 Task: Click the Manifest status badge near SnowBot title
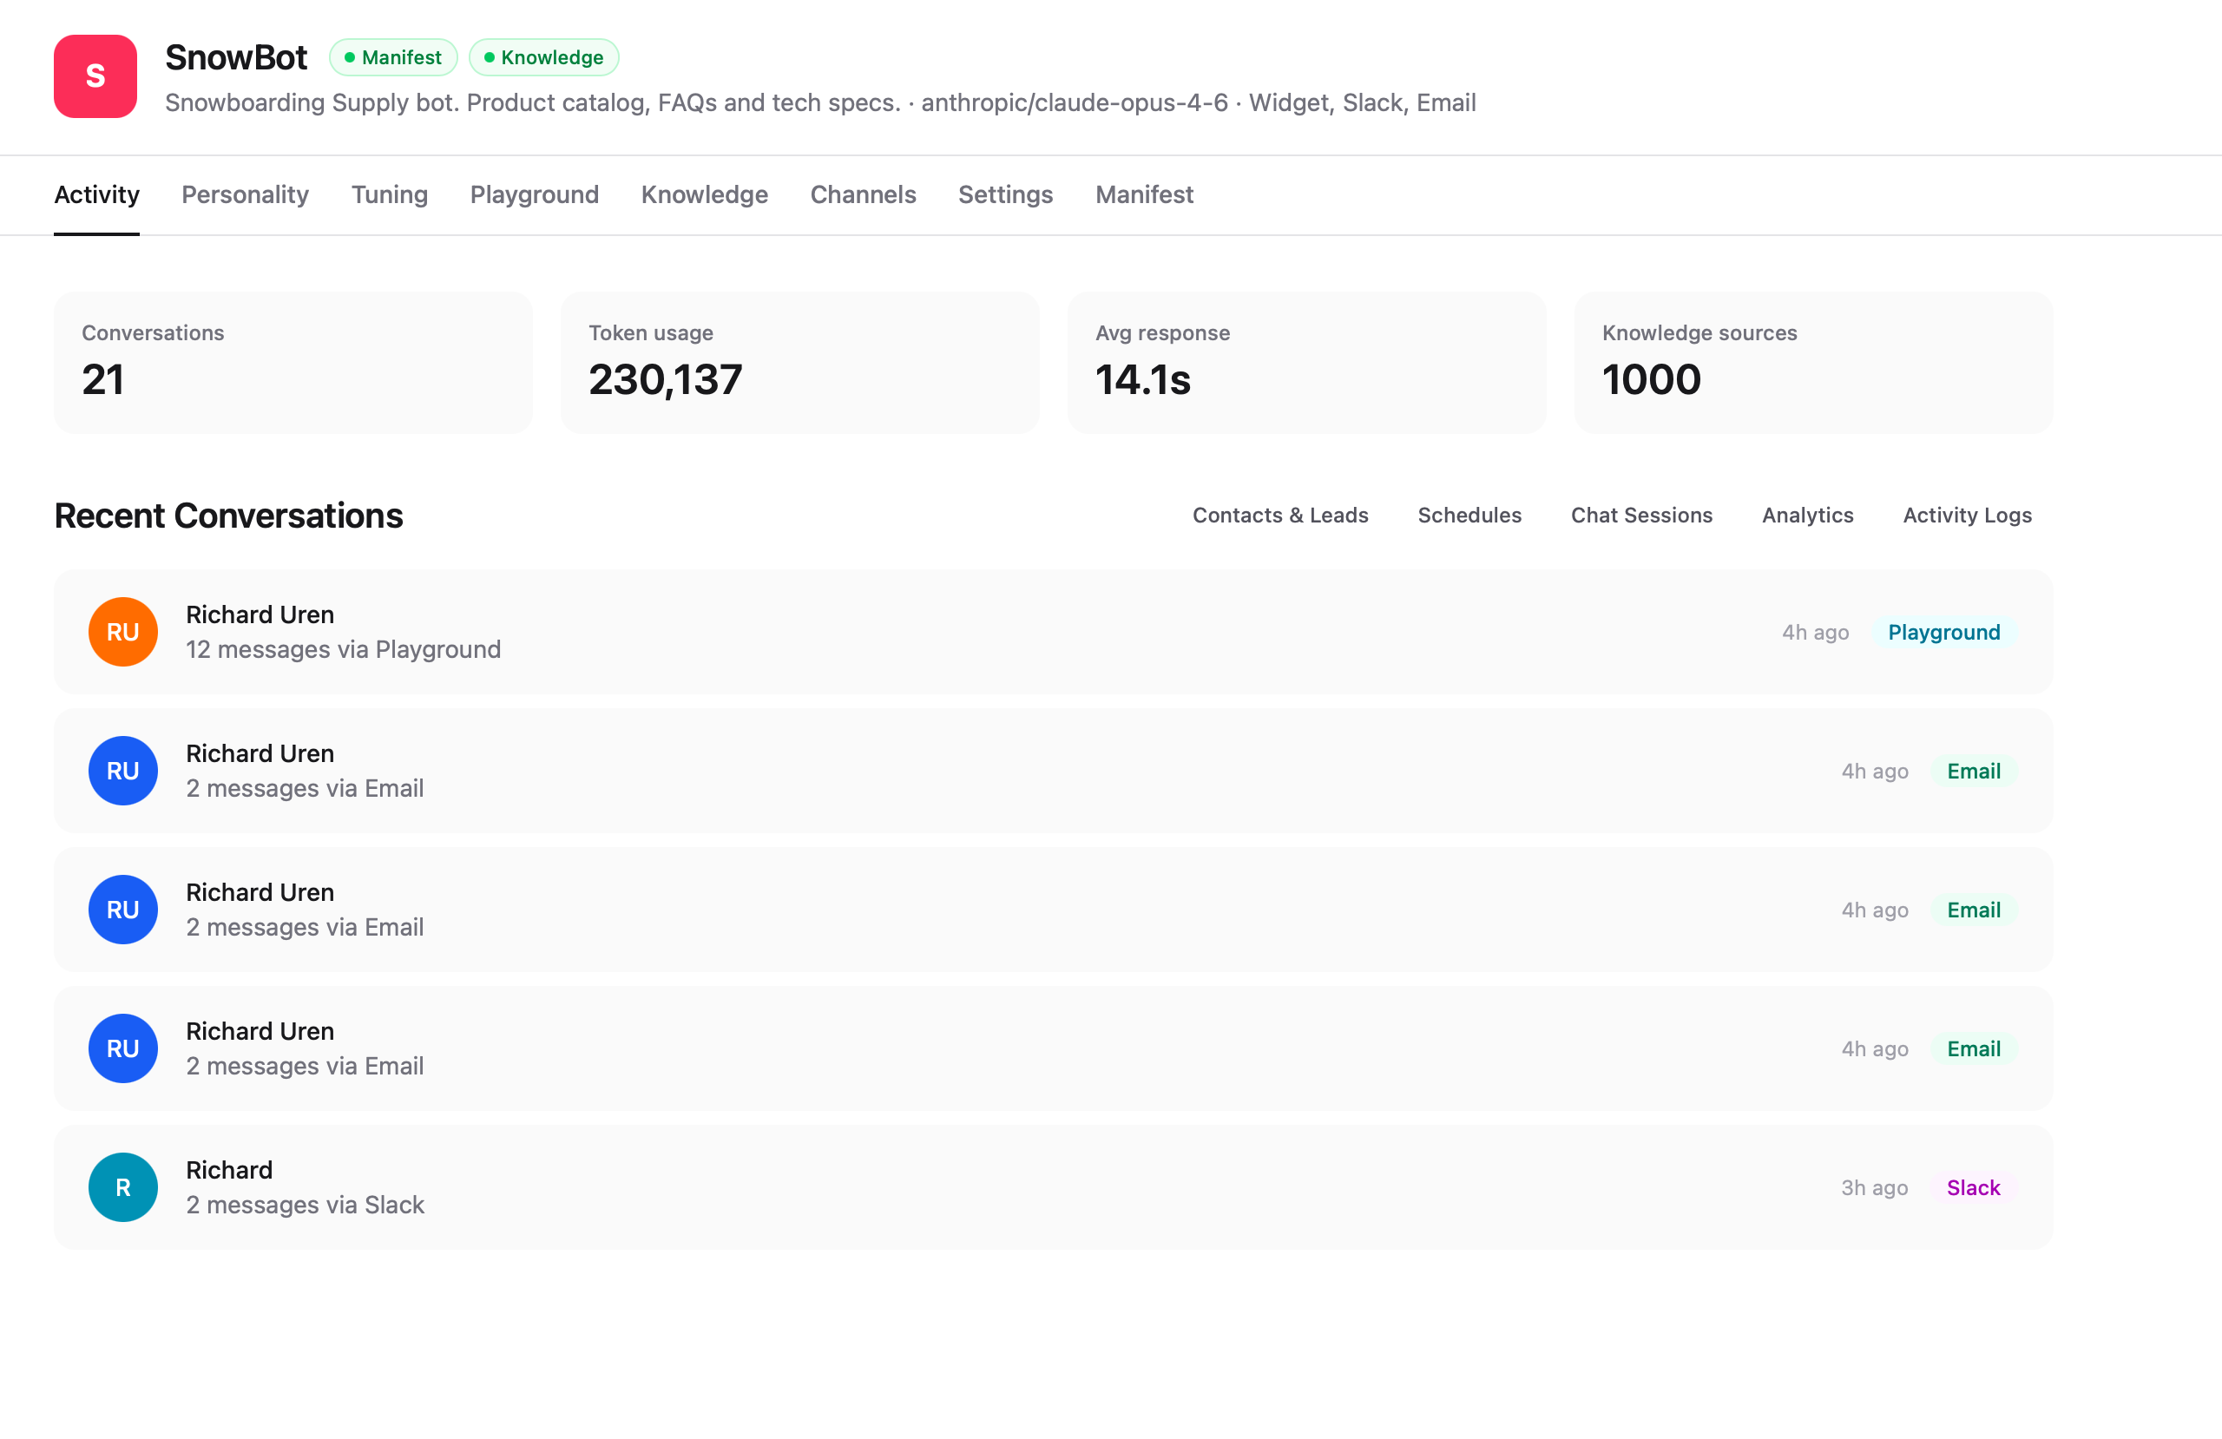[393, 57]
